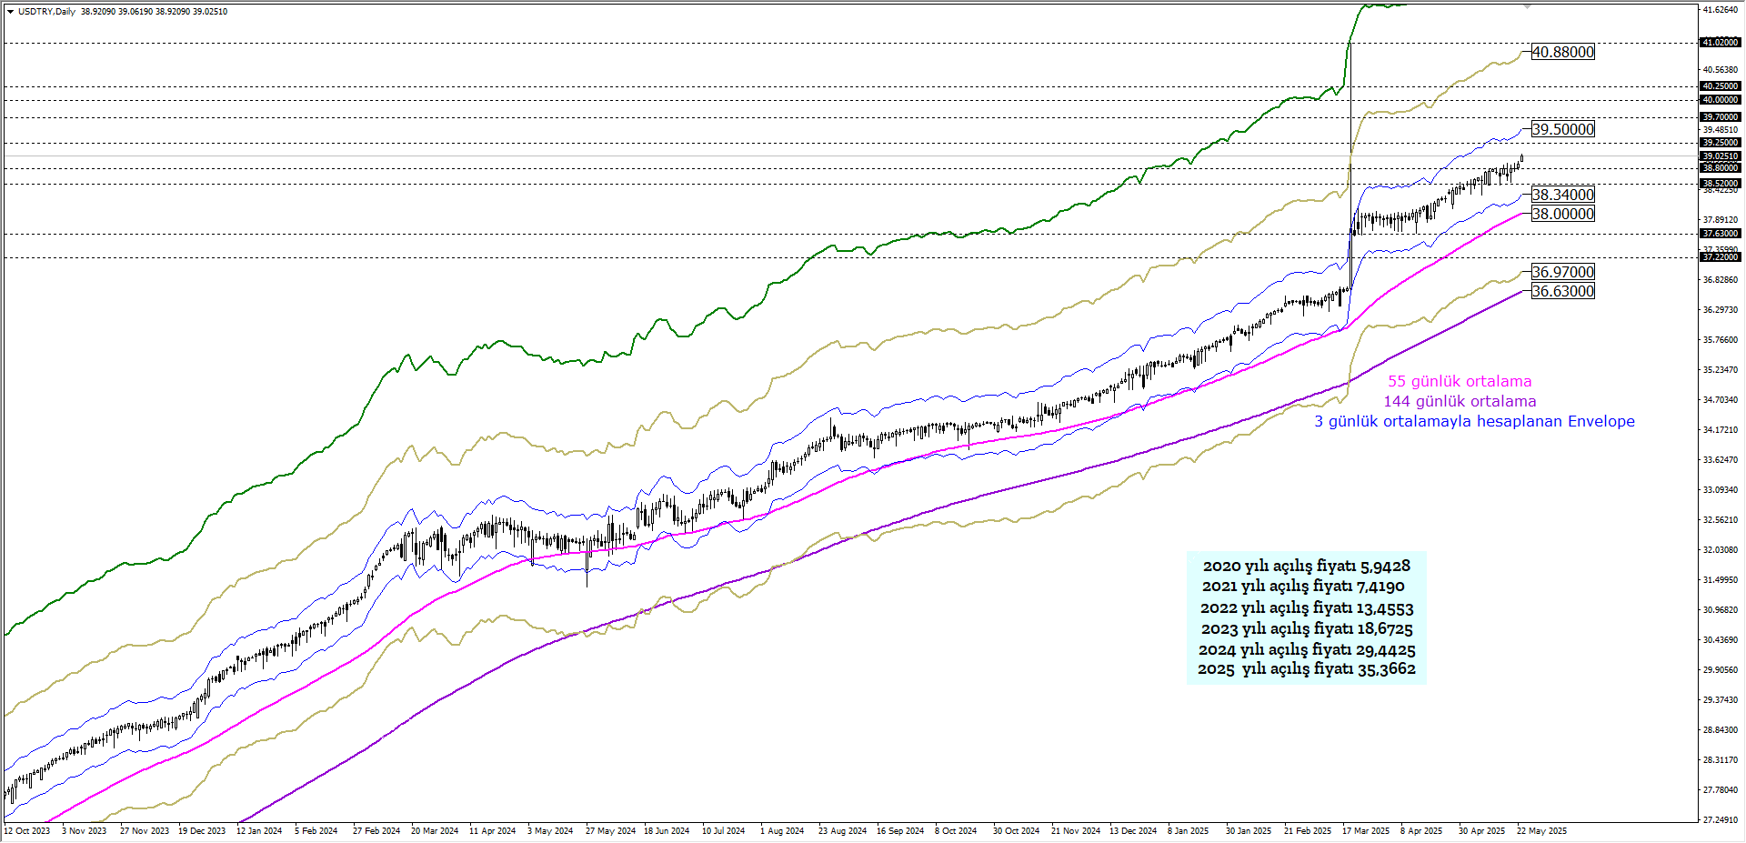1746x843 pixels.
Task: Select the 38.34000 price label box
Action: click(1562, 195)
